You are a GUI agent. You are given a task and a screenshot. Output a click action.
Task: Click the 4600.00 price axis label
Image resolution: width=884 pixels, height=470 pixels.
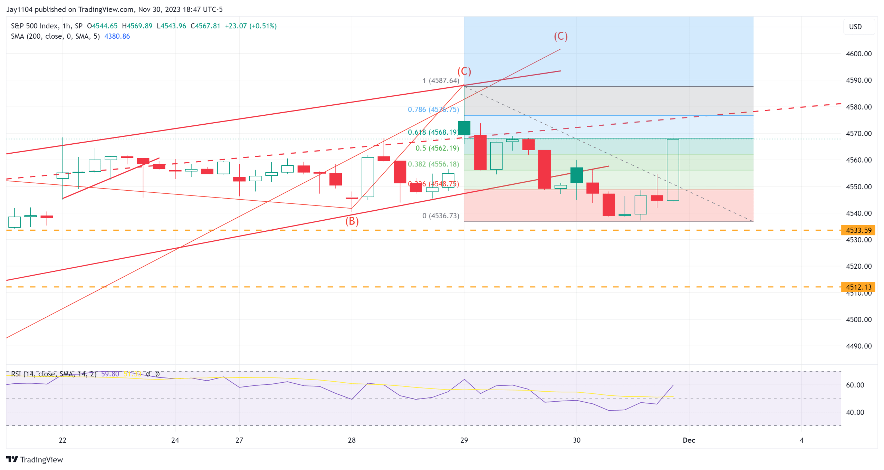(858, 54)
